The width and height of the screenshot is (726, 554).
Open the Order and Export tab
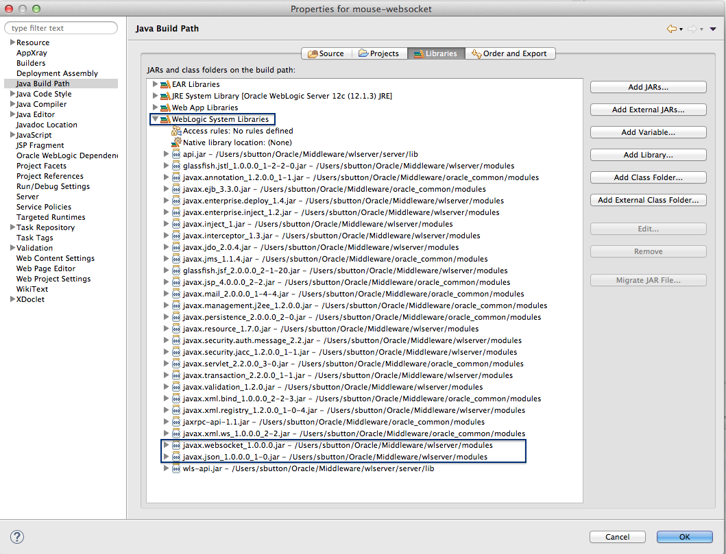510,53
